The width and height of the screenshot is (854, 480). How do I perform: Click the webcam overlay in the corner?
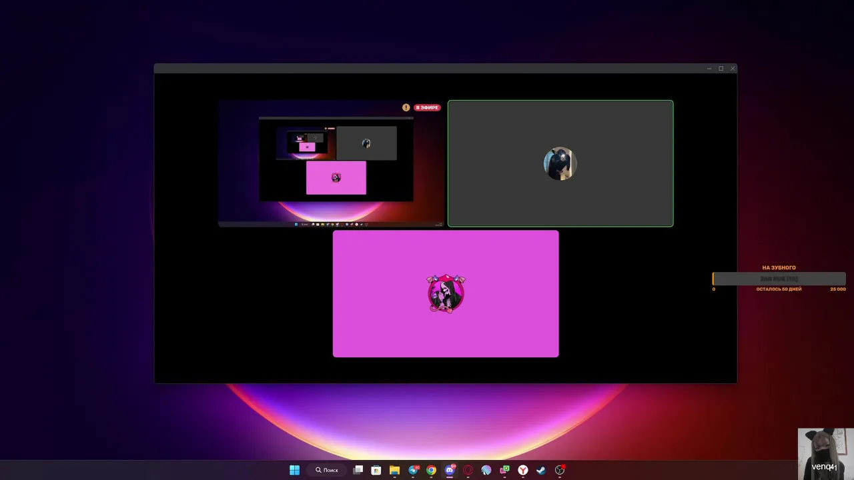pos(825,453)
